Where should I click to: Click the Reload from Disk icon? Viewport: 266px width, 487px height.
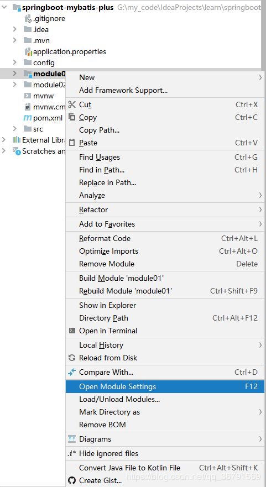tap(72, 358)
